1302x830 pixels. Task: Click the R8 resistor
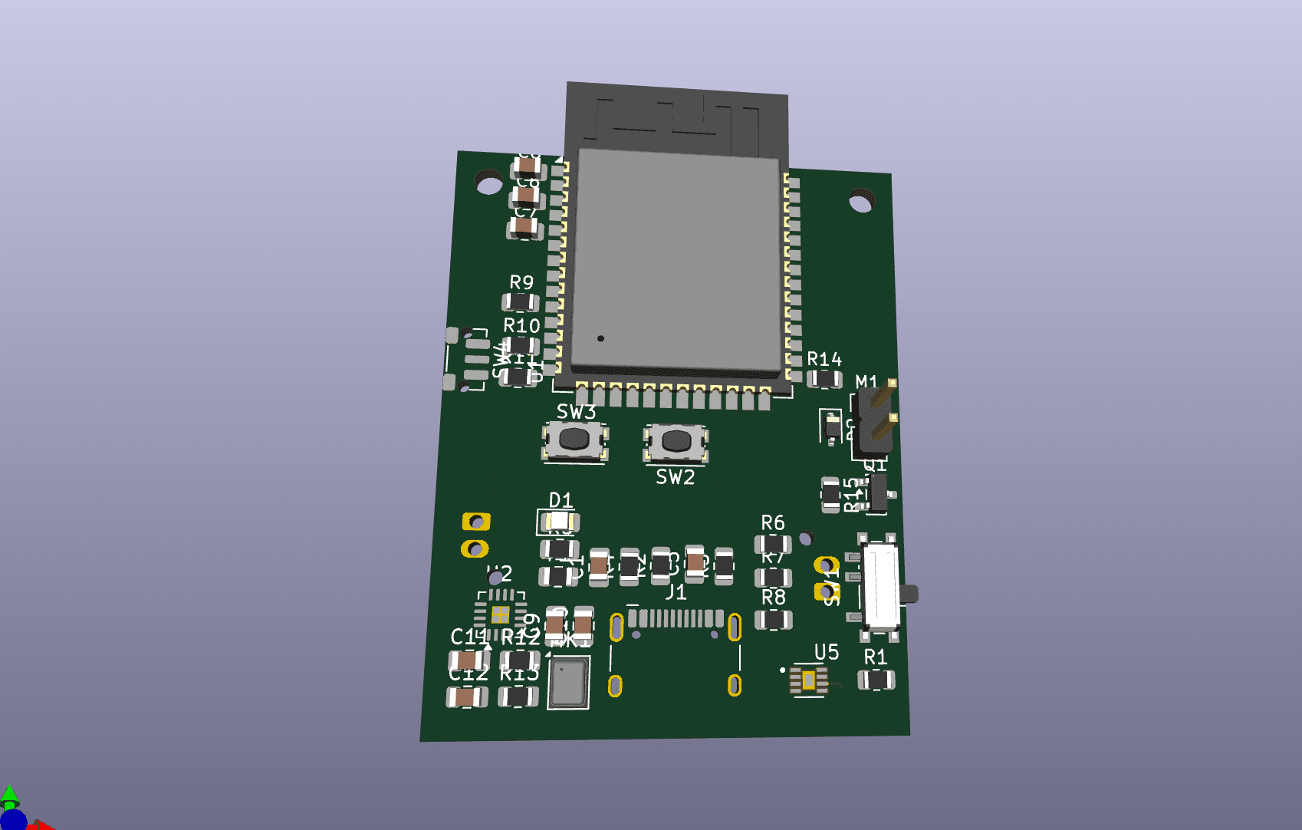point(773,619)
